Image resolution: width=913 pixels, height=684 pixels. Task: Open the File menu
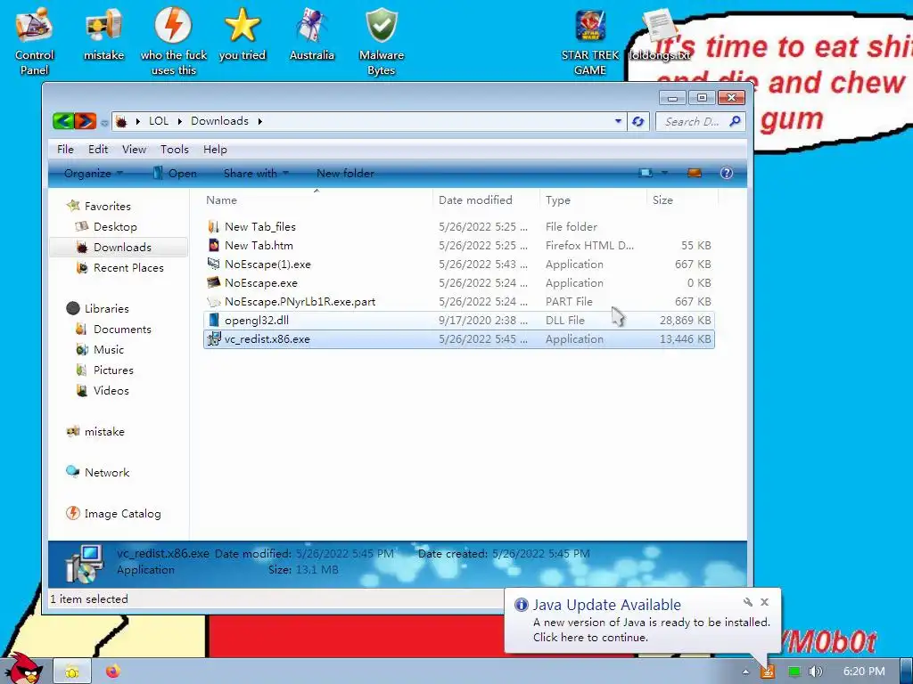pyautogui.click(x=65, y=149)
